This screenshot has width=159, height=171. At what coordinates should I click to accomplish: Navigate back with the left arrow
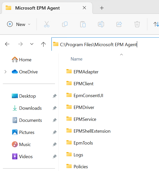coord(7,44)
